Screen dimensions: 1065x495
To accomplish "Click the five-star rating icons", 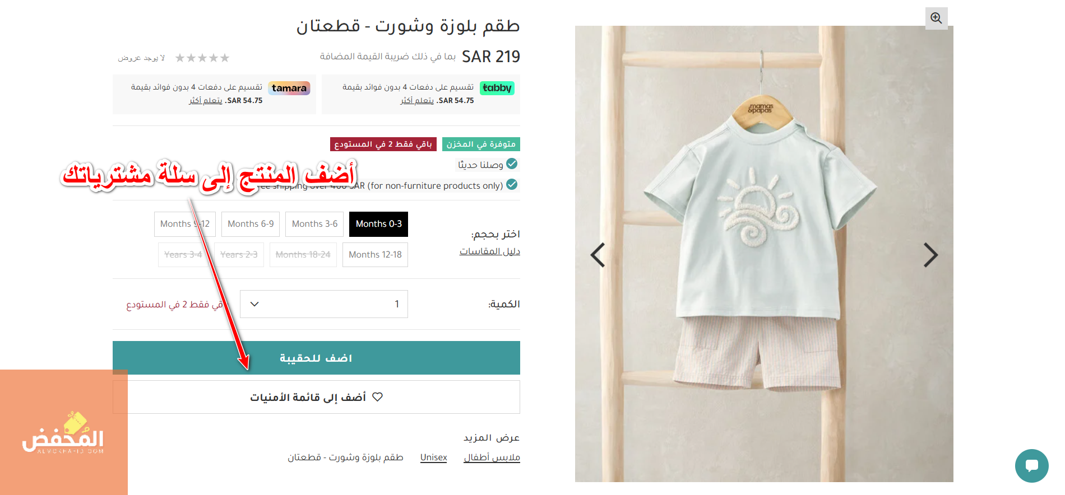I will tap(202, 58).
